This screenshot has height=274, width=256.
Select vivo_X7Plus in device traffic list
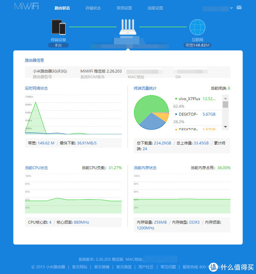[189, 99]
